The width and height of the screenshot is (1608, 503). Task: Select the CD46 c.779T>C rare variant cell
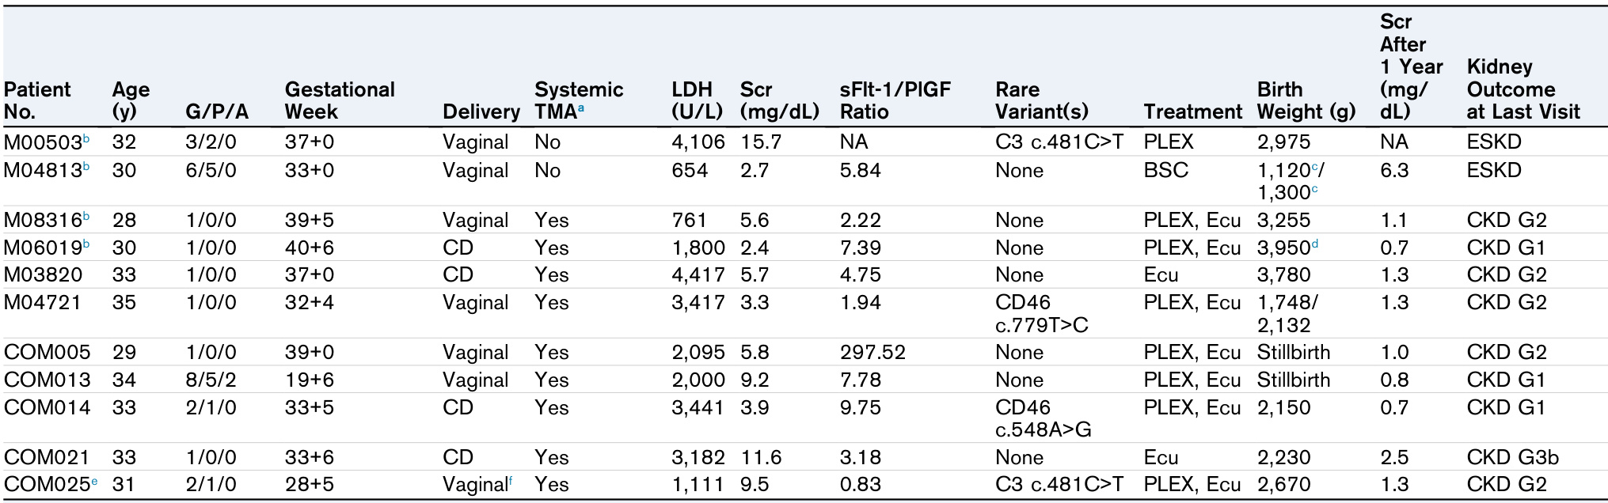click(x=1041, y=314)
